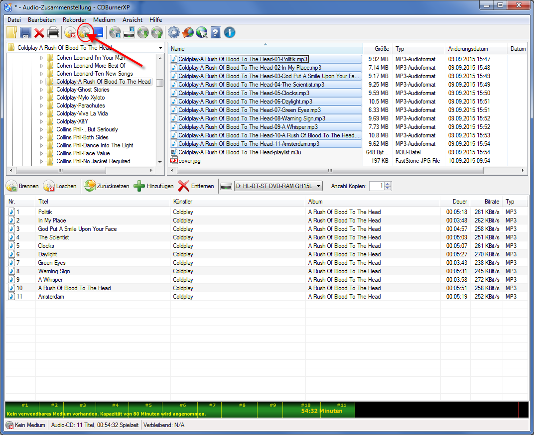Click the Brennen button
This screenshot has height=435, width=534.
(x=22, y=186)
